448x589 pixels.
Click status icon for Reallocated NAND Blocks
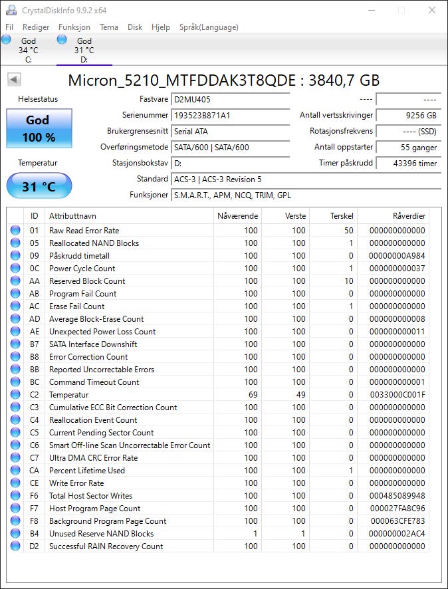coord(15,243)
